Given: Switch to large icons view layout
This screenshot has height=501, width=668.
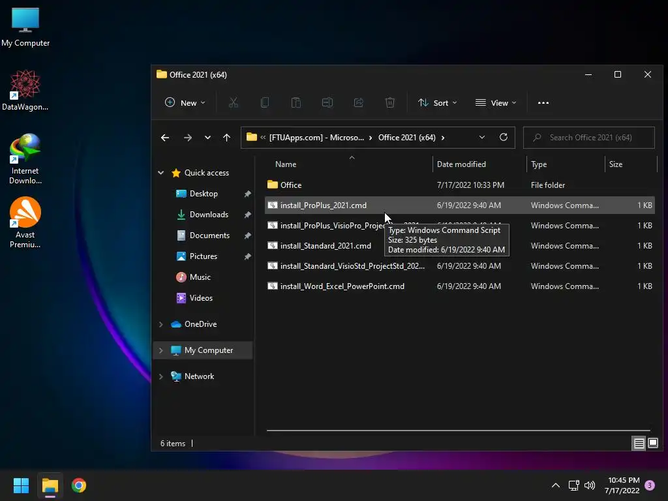Looking at the screenshot, I should pos(652,444).
